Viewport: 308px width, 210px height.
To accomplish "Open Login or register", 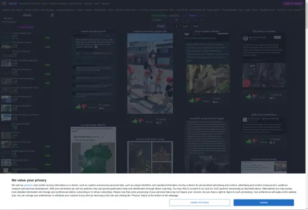I will tap(293, 3).
